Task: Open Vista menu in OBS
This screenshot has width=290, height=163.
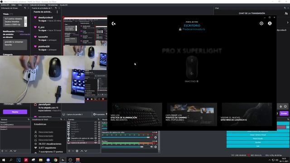Action: coord(20,5)
